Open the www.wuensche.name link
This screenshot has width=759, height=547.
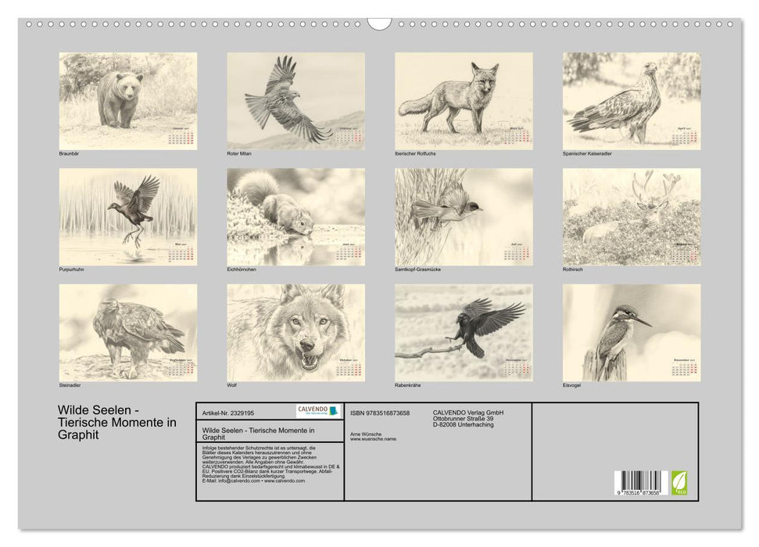373,439
